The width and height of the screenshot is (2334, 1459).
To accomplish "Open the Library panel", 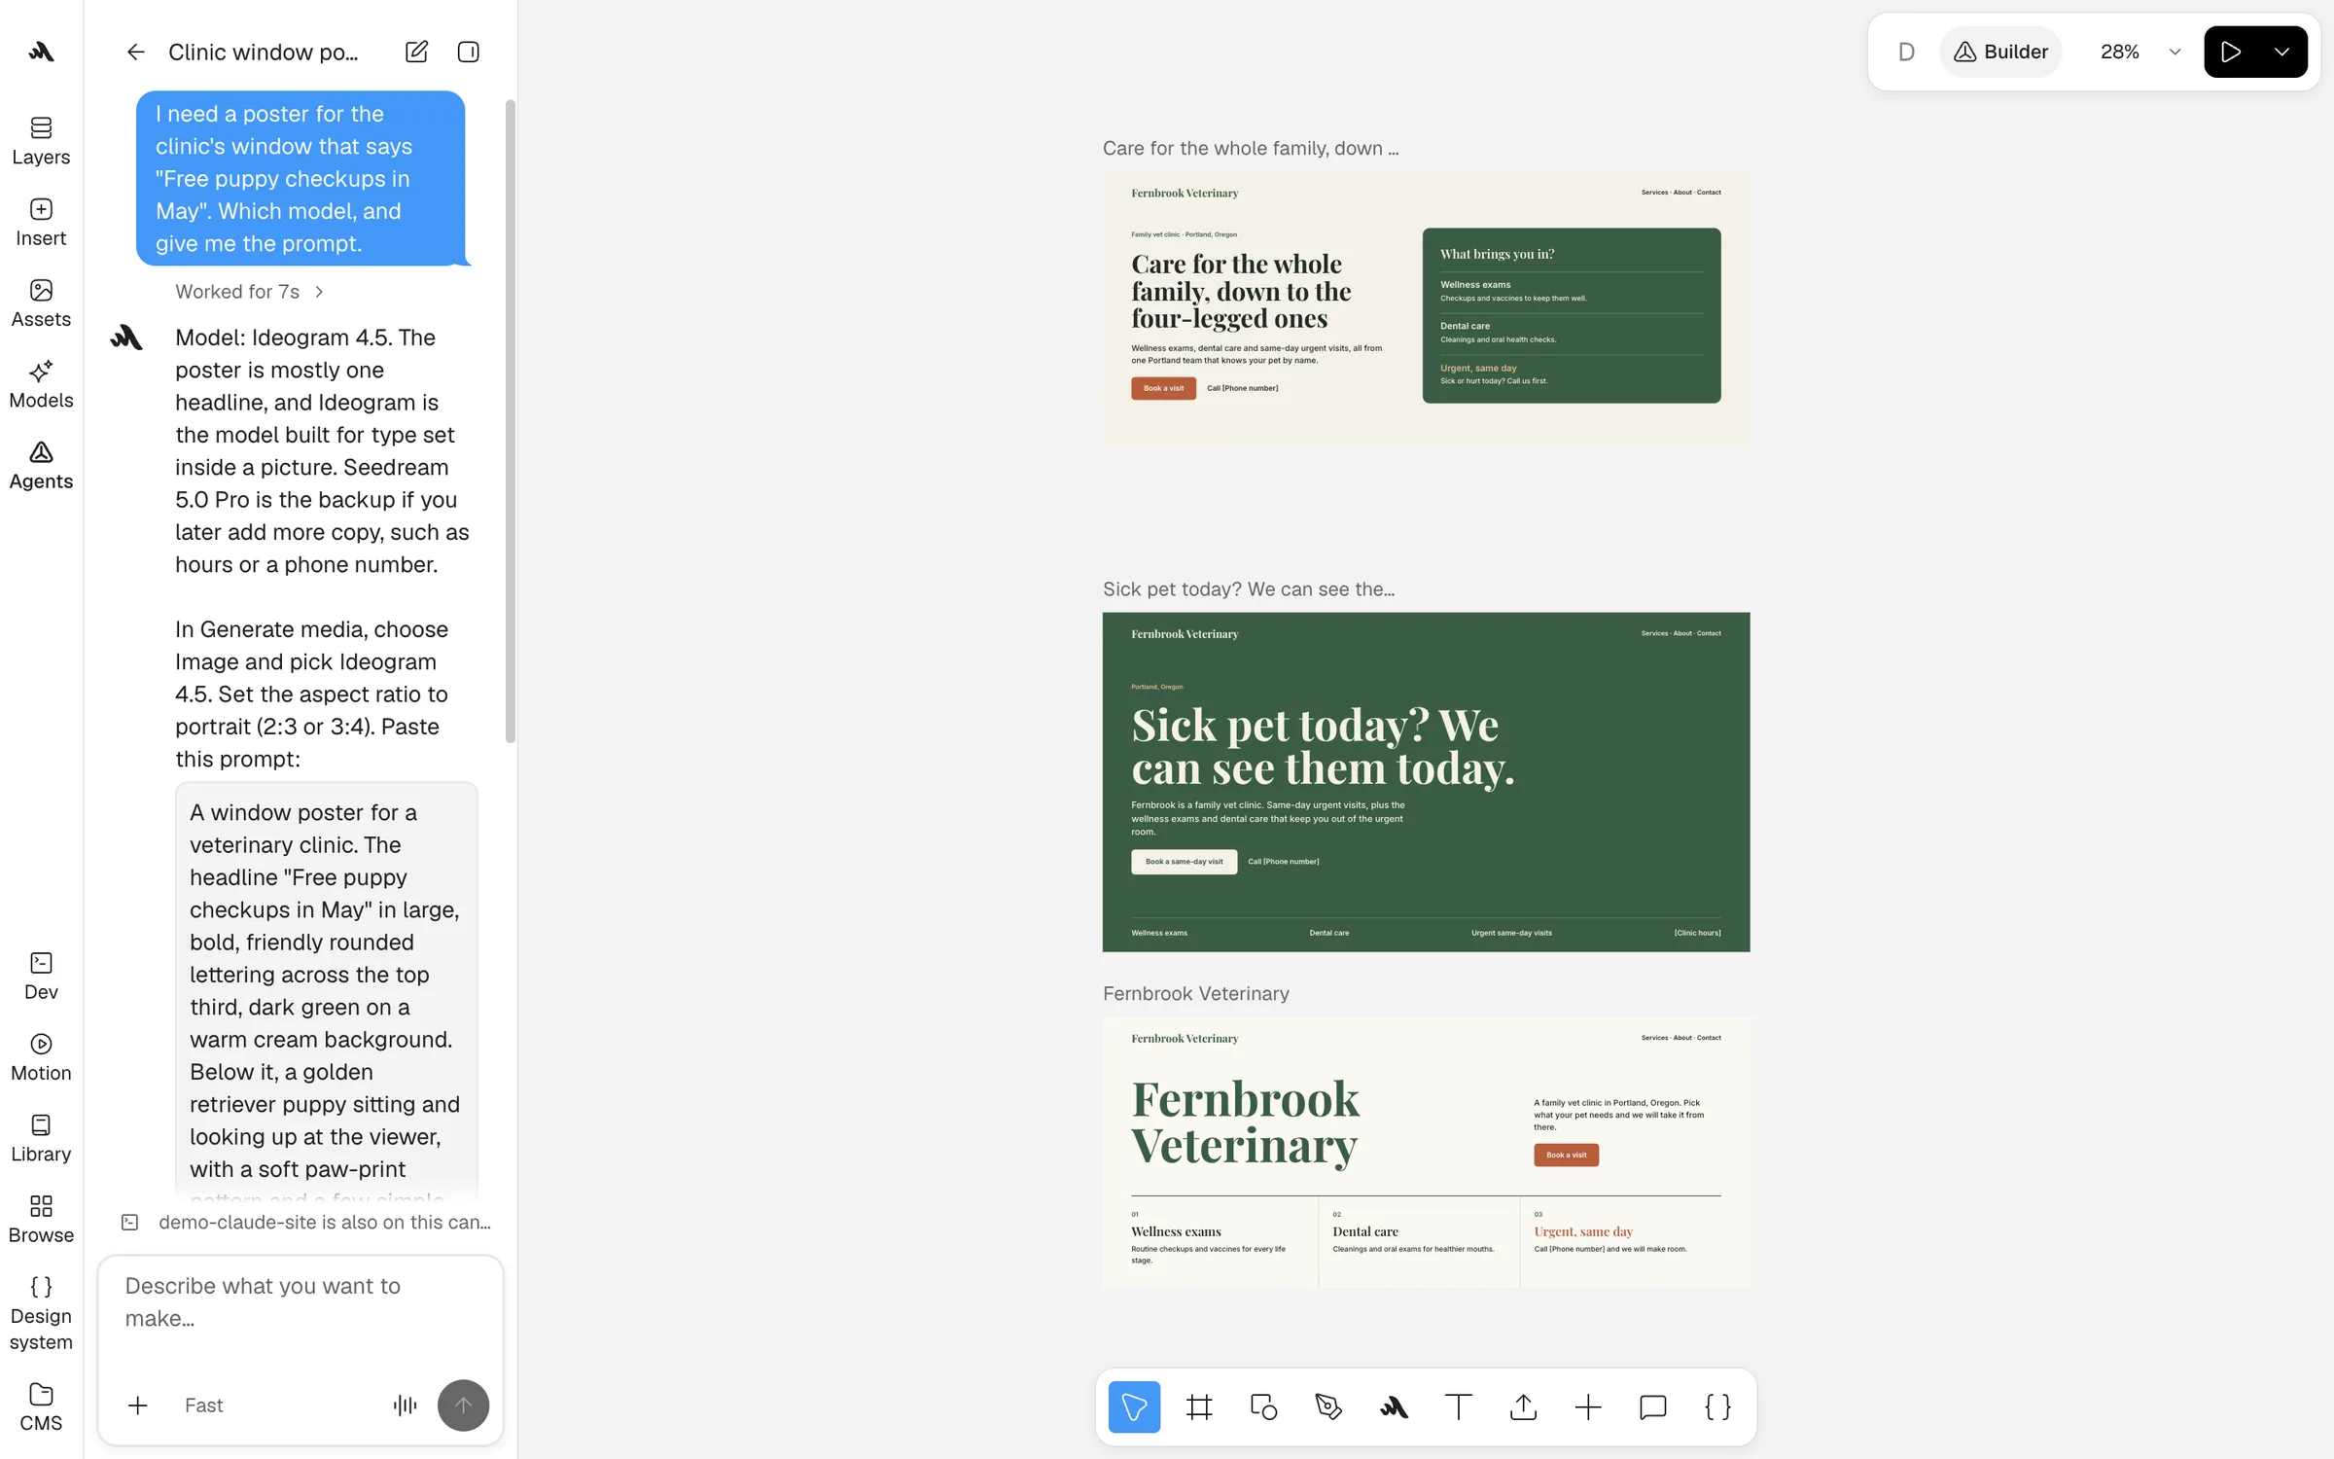I will pos(41,1138).
